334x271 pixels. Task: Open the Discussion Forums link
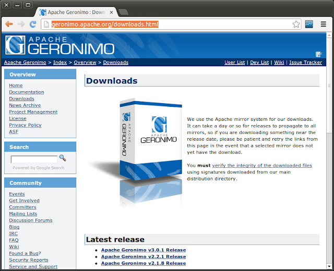click(31, 220)
